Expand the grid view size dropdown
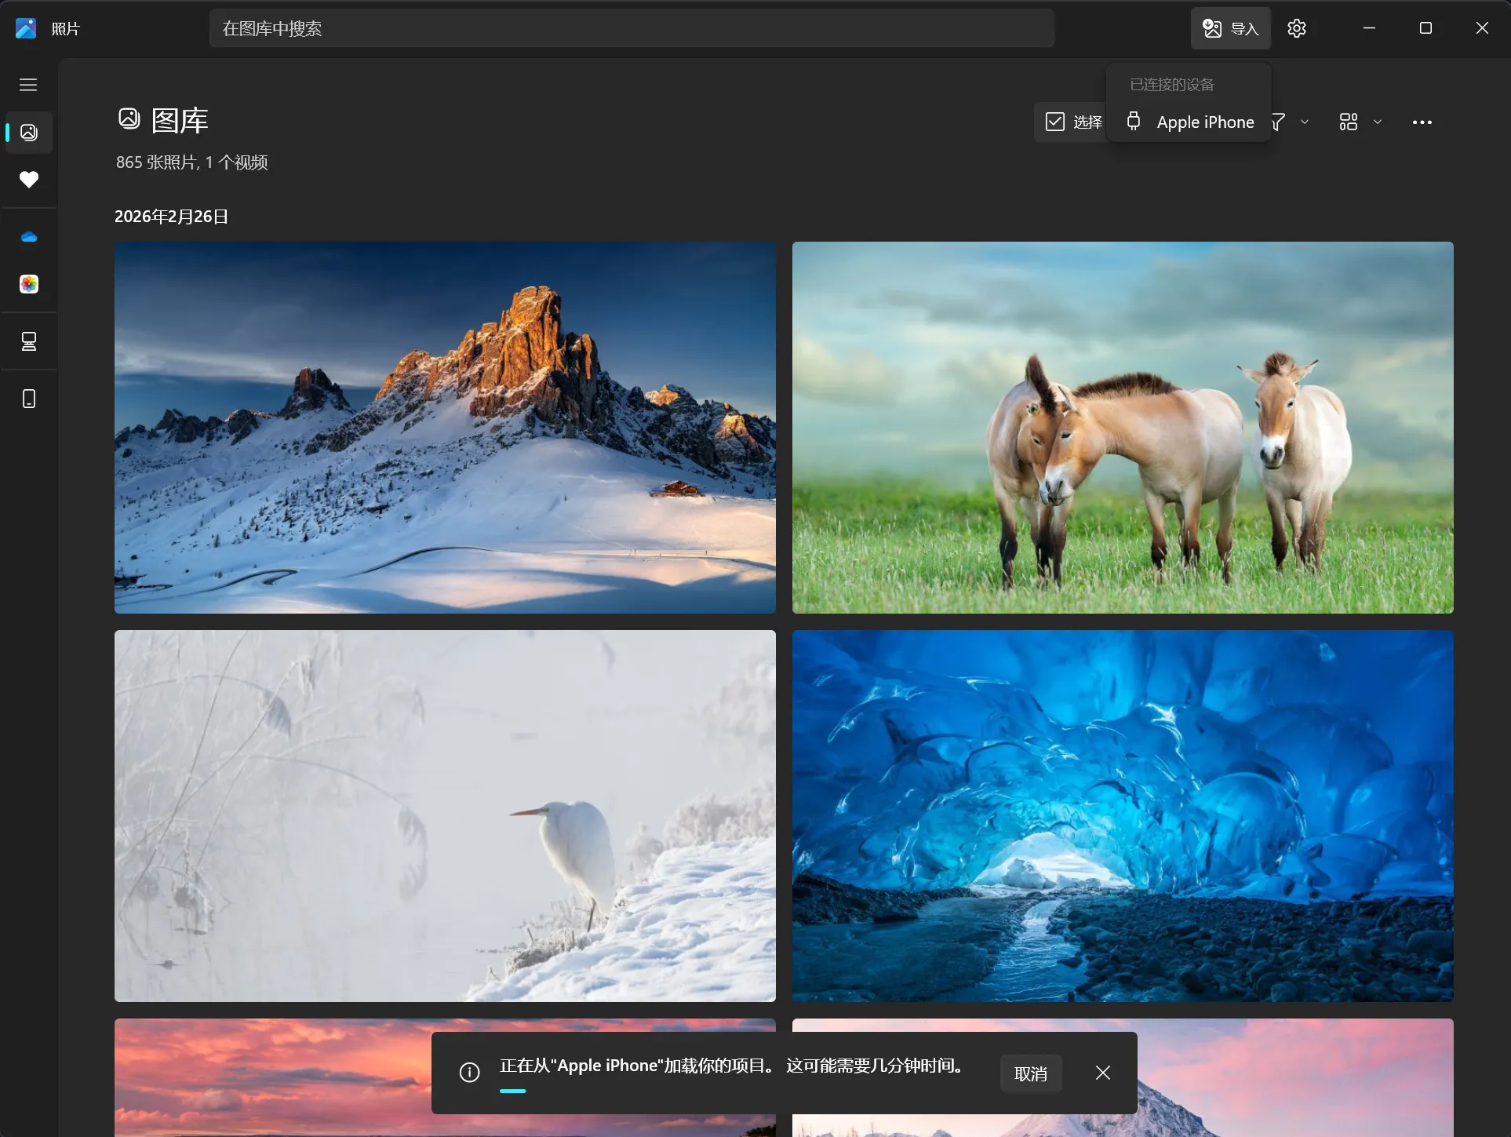 coord(1377,122)
